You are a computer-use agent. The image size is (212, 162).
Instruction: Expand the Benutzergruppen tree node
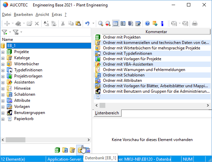coord(3,113)
